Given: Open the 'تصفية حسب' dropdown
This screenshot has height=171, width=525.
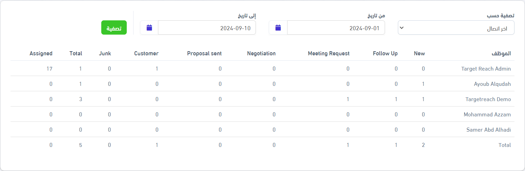Looking at the screenshot, I should [456, 28].
